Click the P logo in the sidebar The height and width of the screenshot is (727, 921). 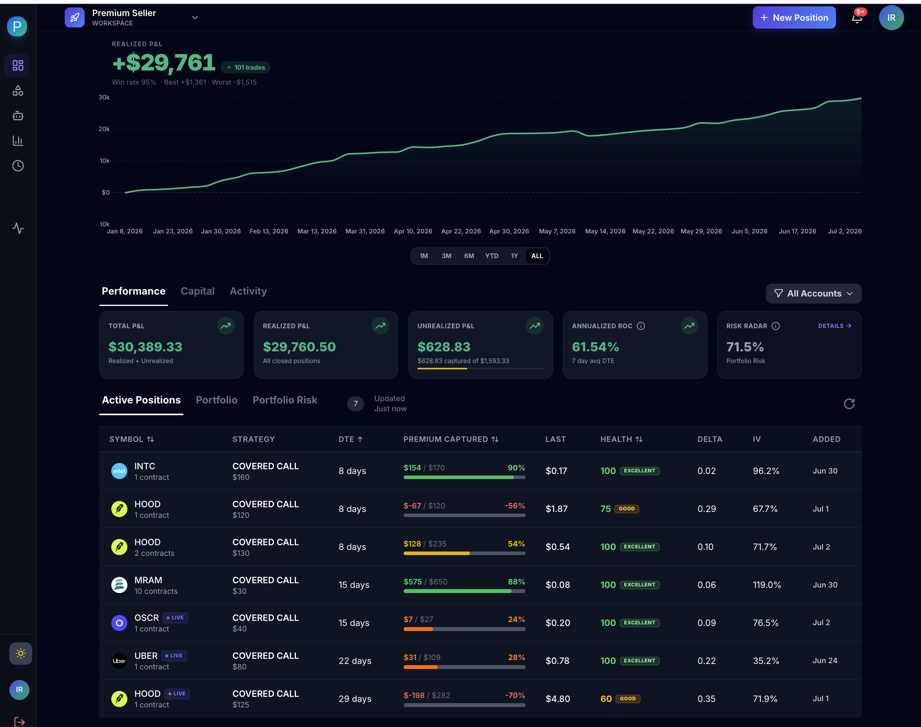point(17,26)
